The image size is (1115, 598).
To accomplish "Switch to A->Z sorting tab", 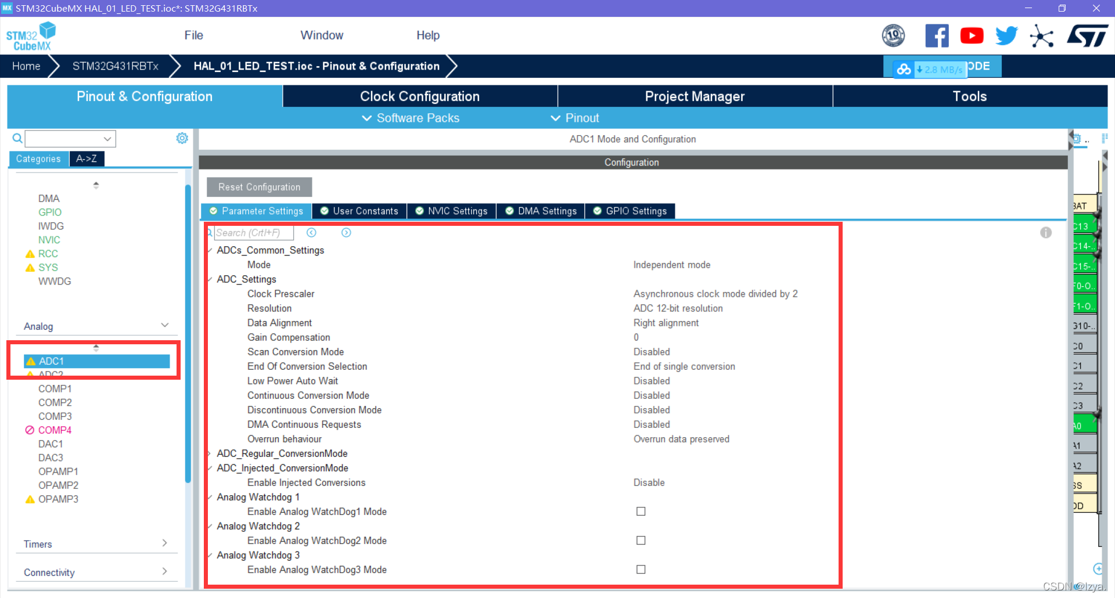I will coord(87,158).
